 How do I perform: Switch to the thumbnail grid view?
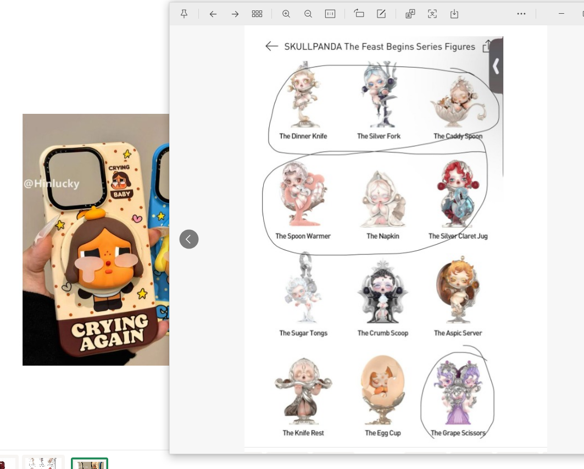click(x=257, y=13)
